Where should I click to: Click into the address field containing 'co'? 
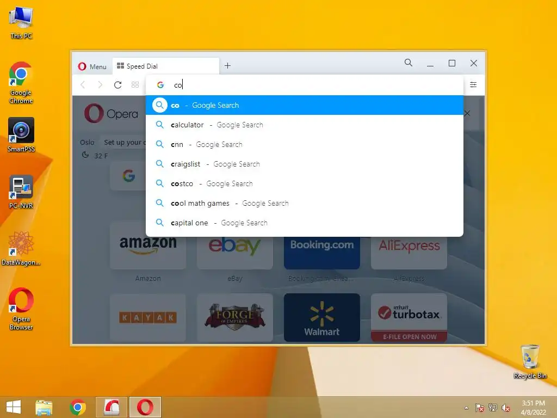click(305, 85)
